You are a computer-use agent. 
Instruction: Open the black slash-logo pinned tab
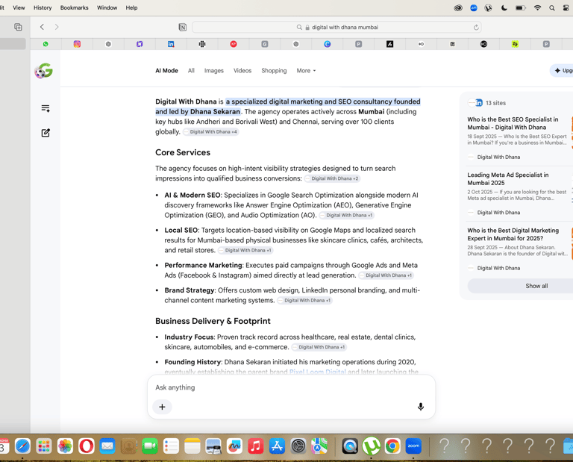[390, 44]
